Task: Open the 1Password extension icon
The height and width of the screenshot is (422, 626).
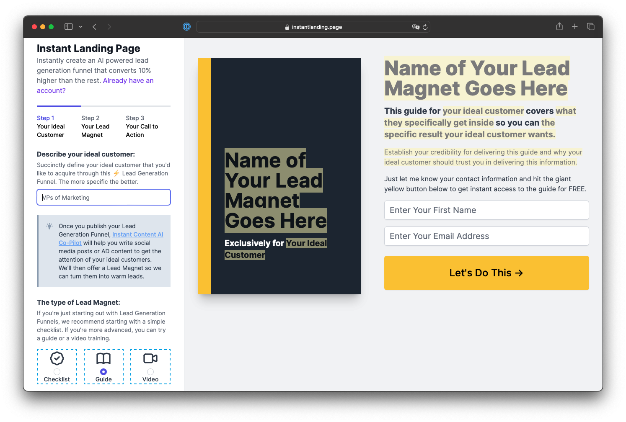Action: coord(187,27)
